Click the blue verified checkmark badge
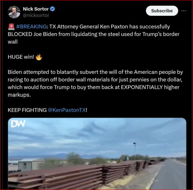The width and height of the screenshot is (193, 190). (x=52, y=9)
